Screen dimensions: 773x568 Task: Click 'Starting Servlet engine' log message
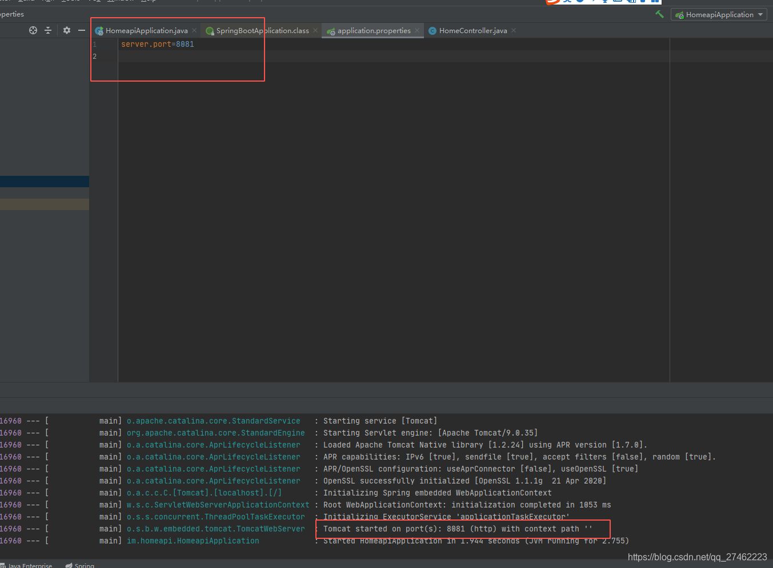click(430, 433)
